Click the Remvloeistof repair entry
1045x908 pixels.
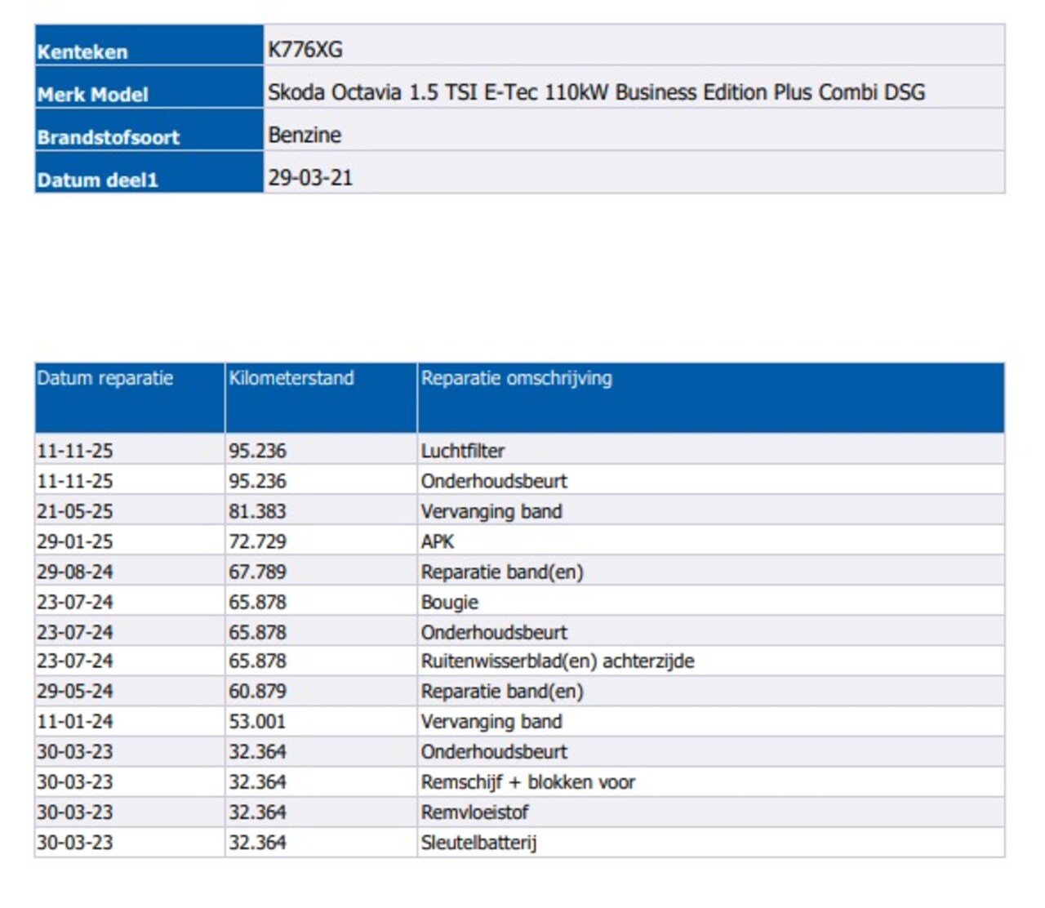coord(474,812)
